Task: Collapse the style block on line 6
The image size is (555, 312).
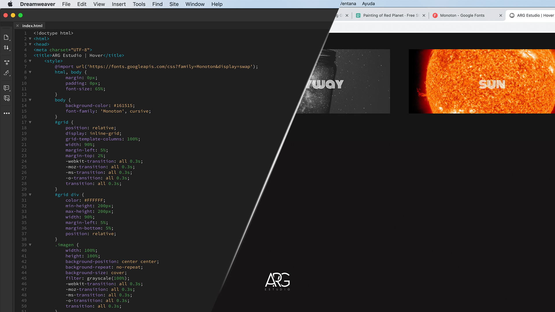Action: [x=30, y=61]
